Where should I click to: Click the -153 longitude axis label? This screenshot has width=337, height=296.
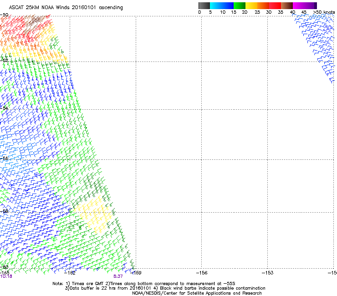click(x=268, y=273)
